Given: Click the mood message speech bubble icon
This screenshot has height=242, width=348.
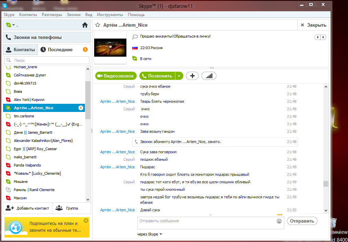Looking at the screenshot, I should pos(135,37).
